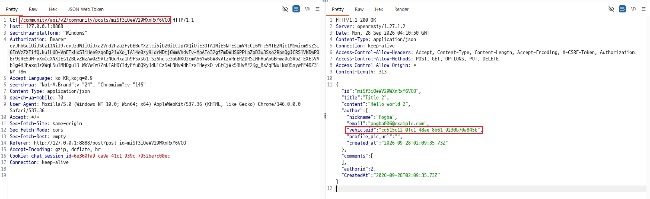Click the Authorization: Bearer header line
Screen dimensions: 650x199
coord(38,39)
